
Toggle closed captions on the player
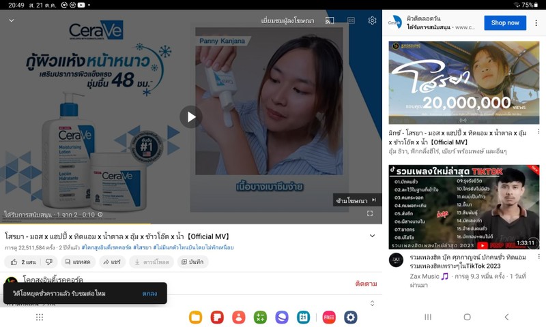(351, 20)
